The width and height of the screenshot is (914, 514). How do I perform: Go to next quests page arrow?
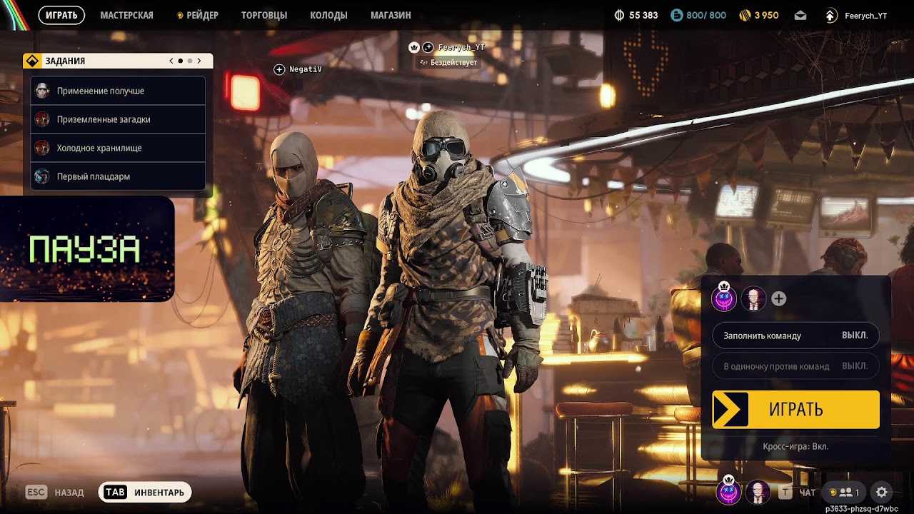click(199, 61)
